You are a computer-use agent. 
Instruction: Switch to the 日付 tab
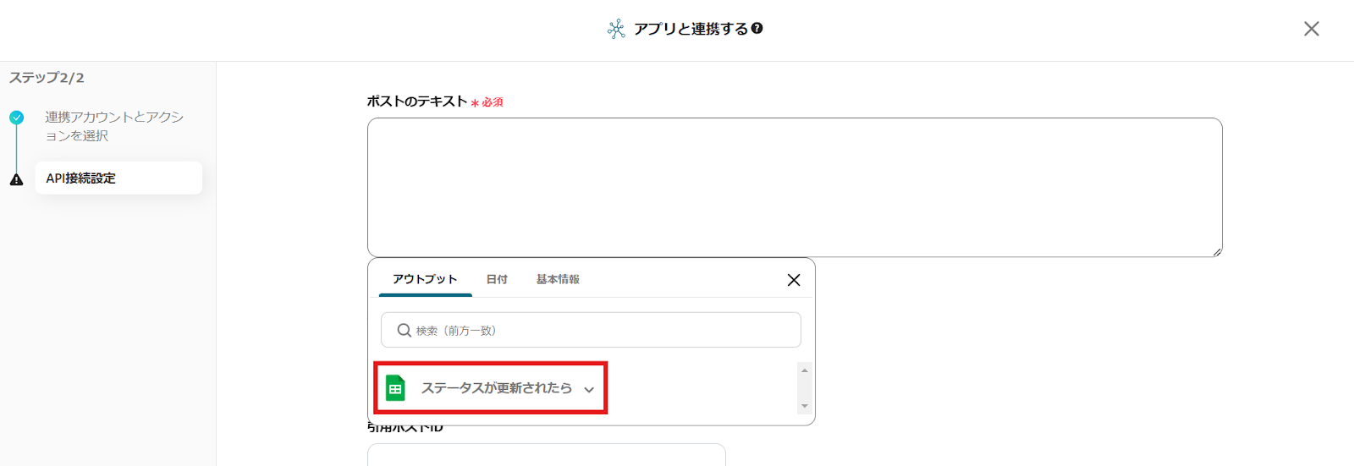pyautogui.click(x=497, y=279)
